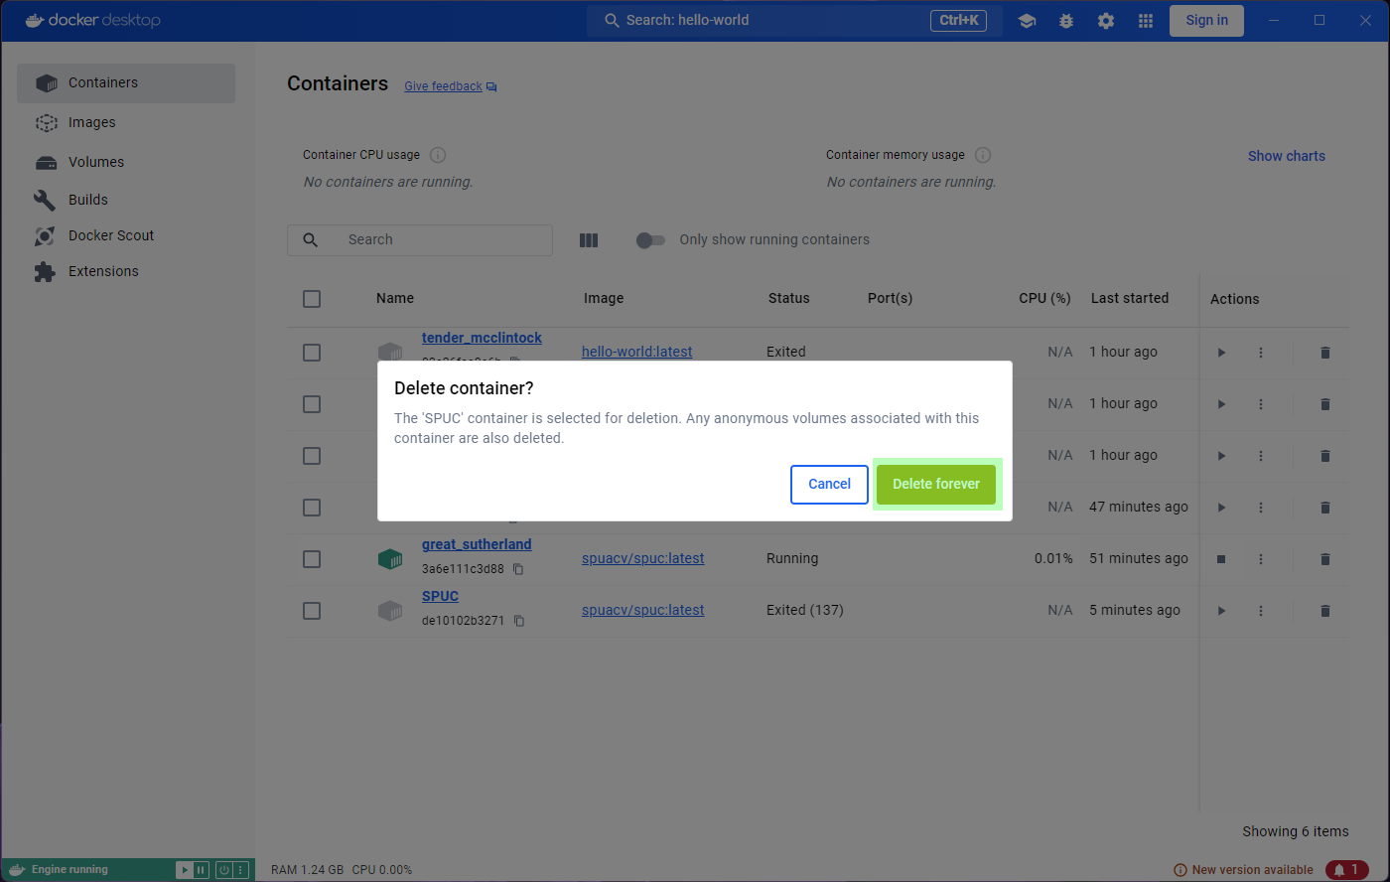Open the hello-world:latest image link
This screenshot has width=1390, height=882.
[637, 352]
